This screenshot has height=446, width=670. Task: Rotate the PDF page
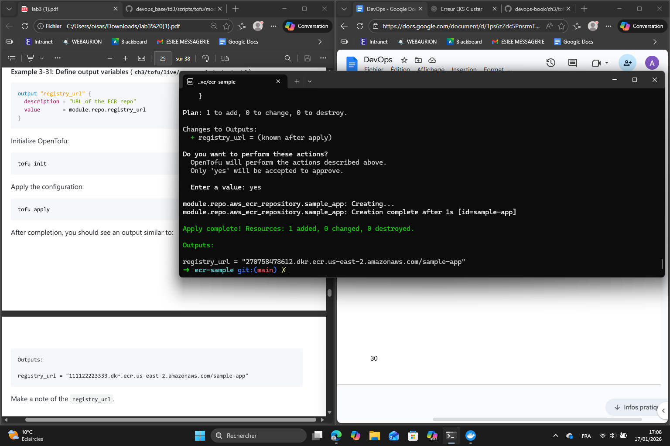click(205, 58)
